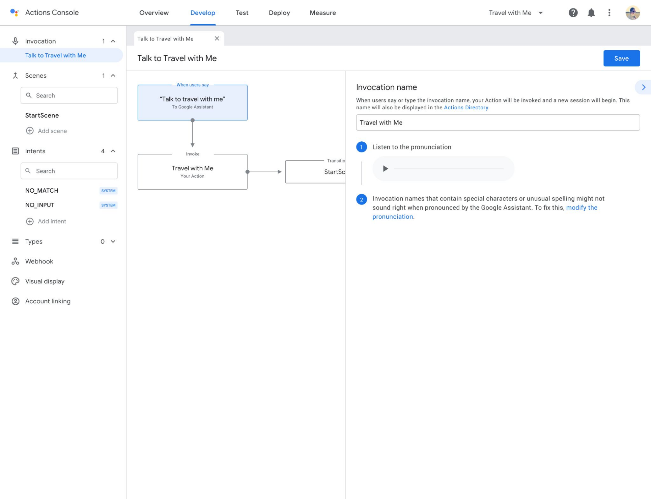651x499 pixels.
Task: Open the Actions Directory link
Action: click(466, 107)
